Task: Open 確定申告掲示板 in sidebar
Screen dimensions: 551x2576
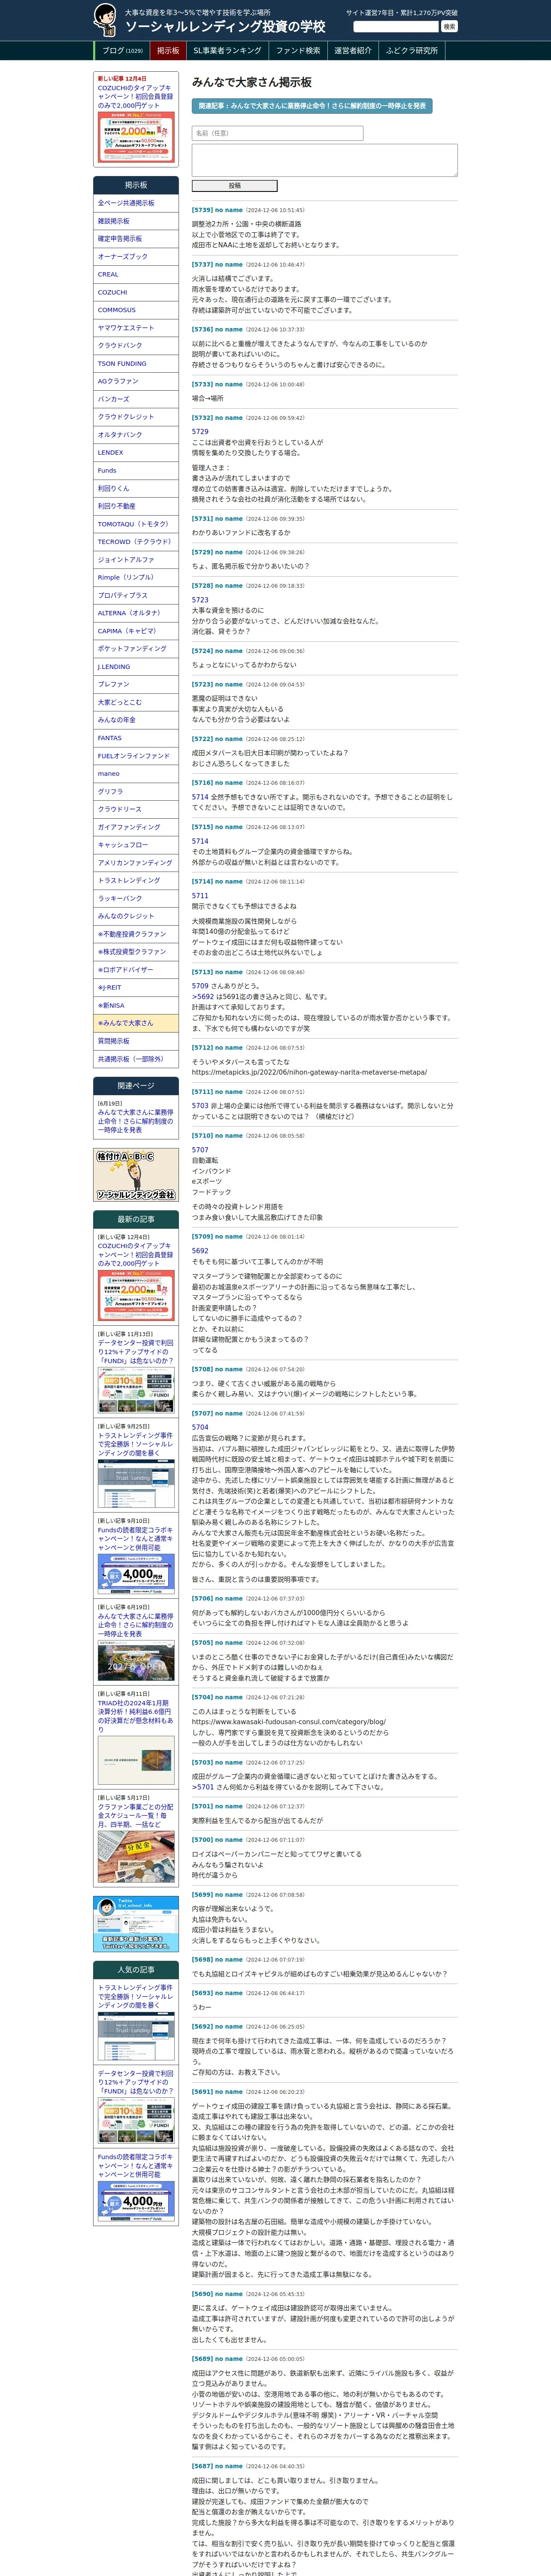Action: click(x=136, y=239)
